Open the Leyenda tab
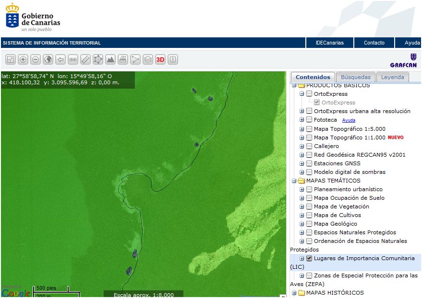This screenshot has height=298, width=422. point(393,77)
